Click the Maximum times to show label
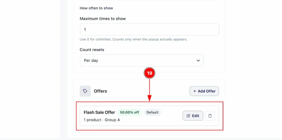Viewport: 282px width, 140px height. coord(103,19)
